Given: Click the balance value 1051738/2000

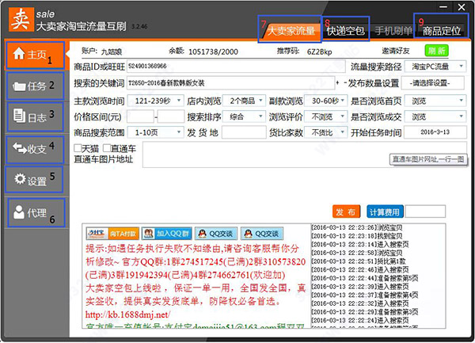Looking at the screenshot, I should (213, 51).
